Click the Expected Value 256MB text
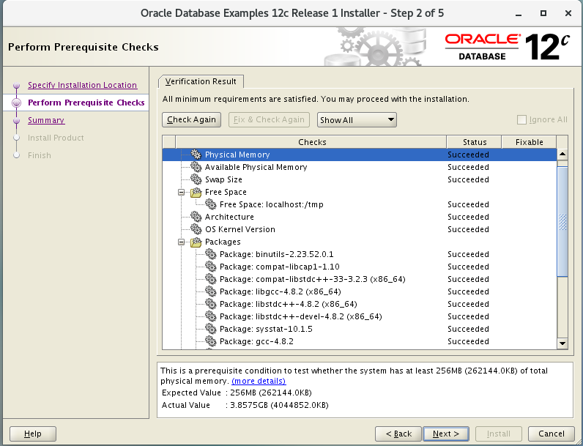Viewport: 583px width, 446px height. click(x=271, y=393)
